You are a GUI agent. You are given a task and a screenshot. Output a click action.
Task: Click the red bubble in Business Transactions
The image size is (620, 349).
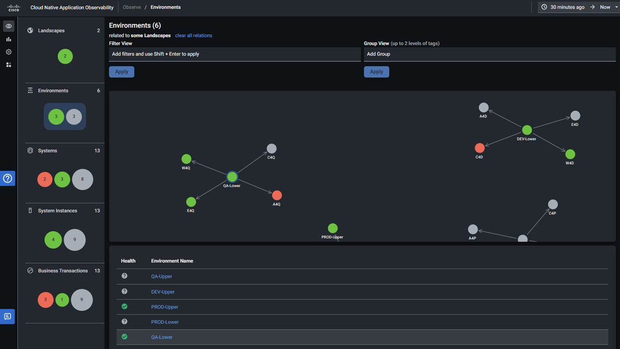pos(46,300)
